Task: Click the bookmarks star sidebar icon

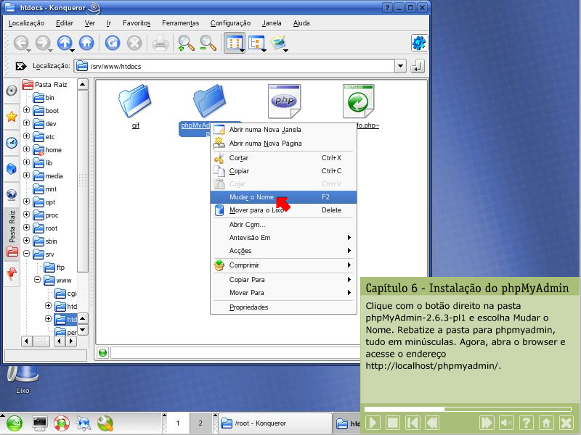Action: click(12, 117)
